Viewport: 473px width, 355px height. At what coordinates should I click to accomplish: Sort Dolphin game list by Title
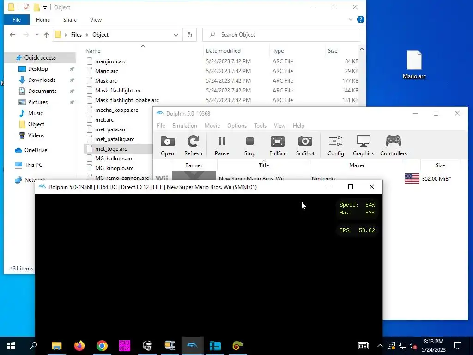point(264,165)
